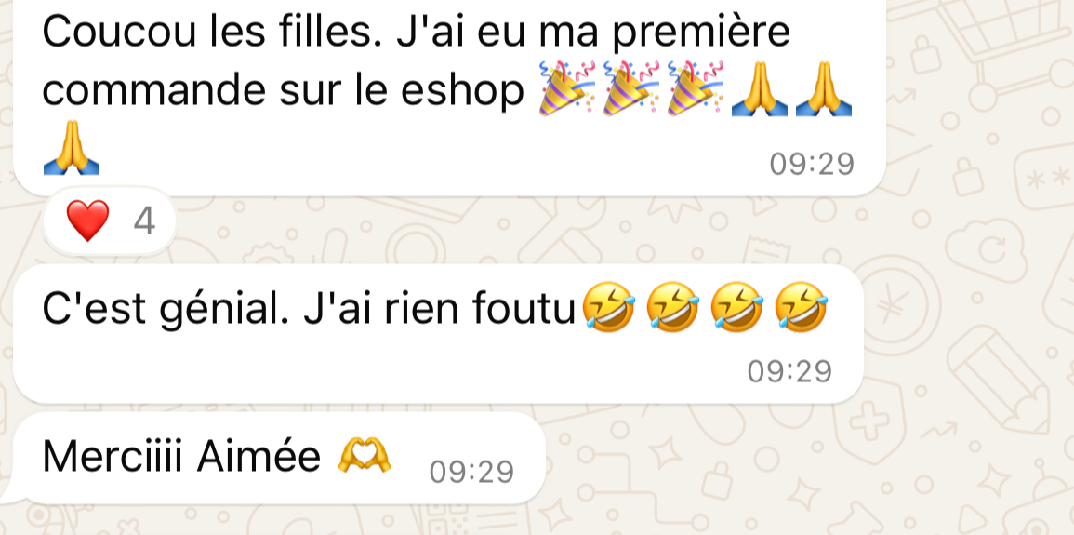Click the 09:29 timestamp of first message
The width and height of the screenshot is (1074, 535).
click(x=812, y=165)
